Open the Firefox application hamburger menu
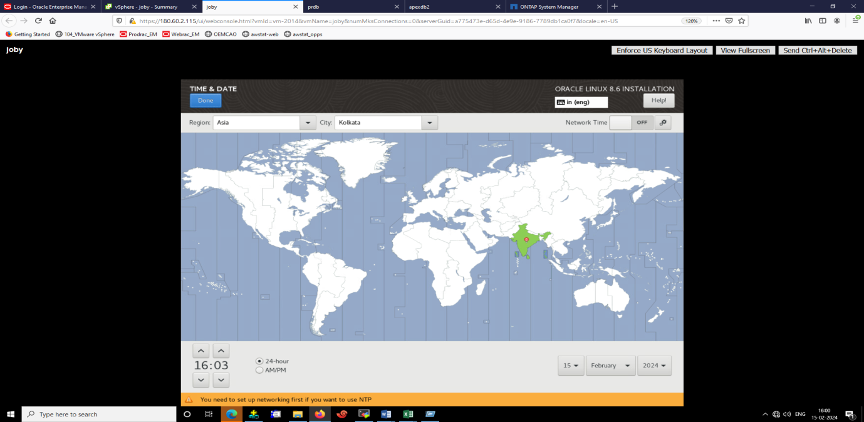 (856, 21)
